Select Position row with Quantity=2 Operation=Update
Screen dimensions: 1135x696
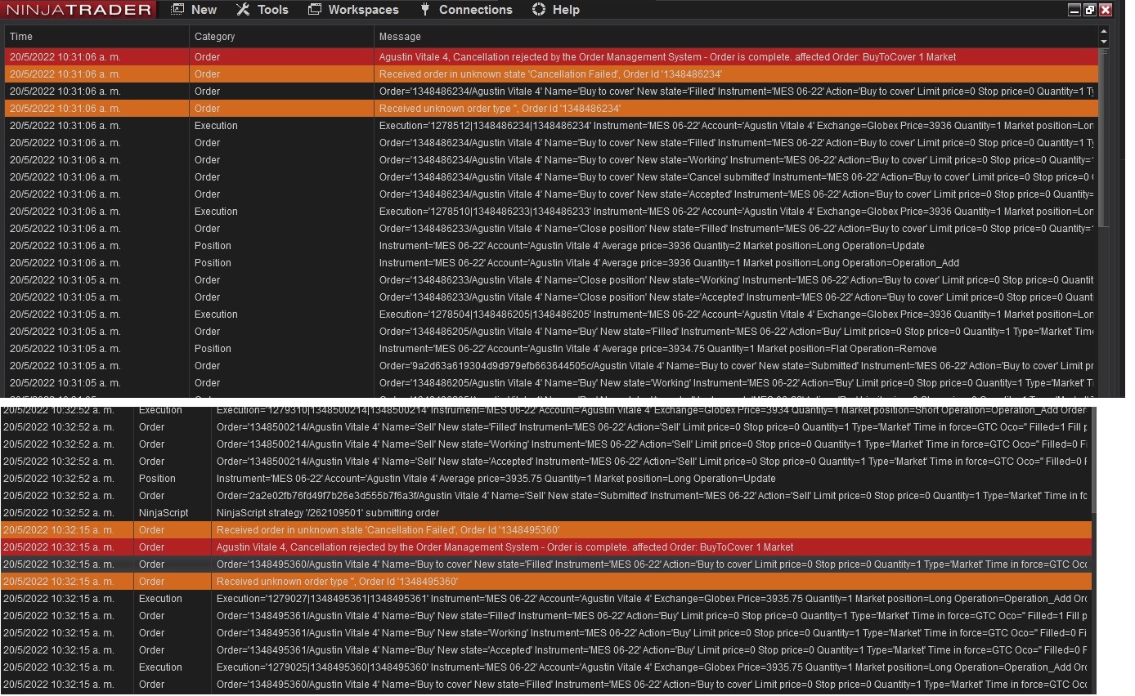tap(551, 246)
